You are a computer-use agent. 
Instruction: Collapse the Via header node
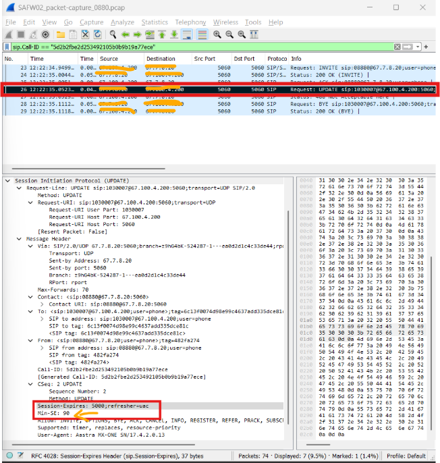point(30,246)
